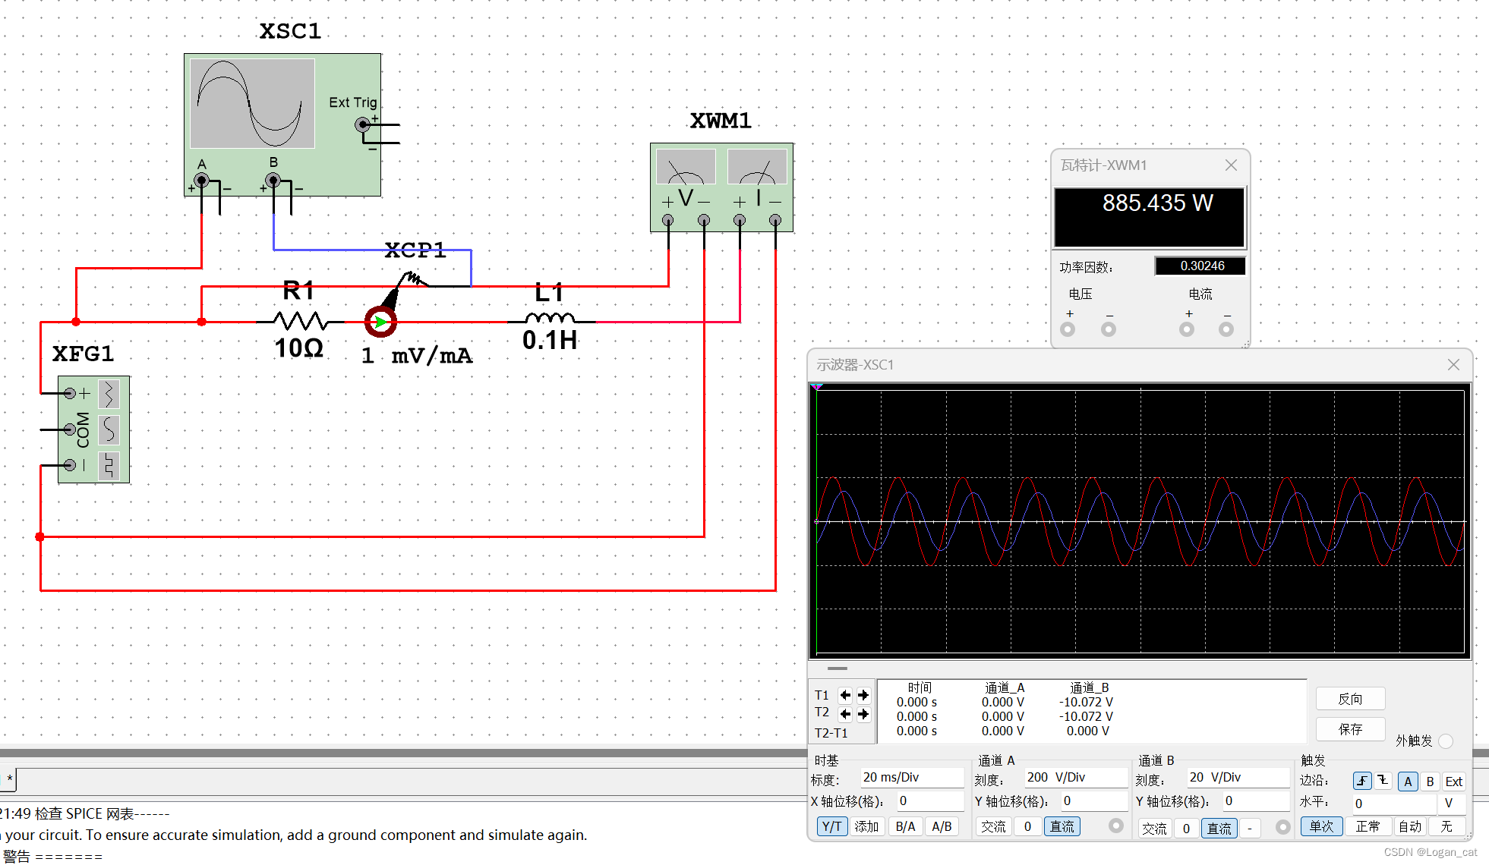Switch trigger mode to 正常
Screen dimensions: 1489x865
click(1368, 826)
